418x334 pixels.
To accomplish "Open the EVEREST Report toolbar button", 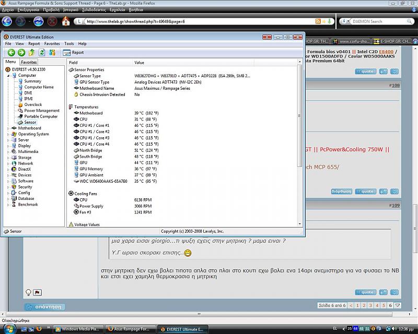I will (73, 53).
